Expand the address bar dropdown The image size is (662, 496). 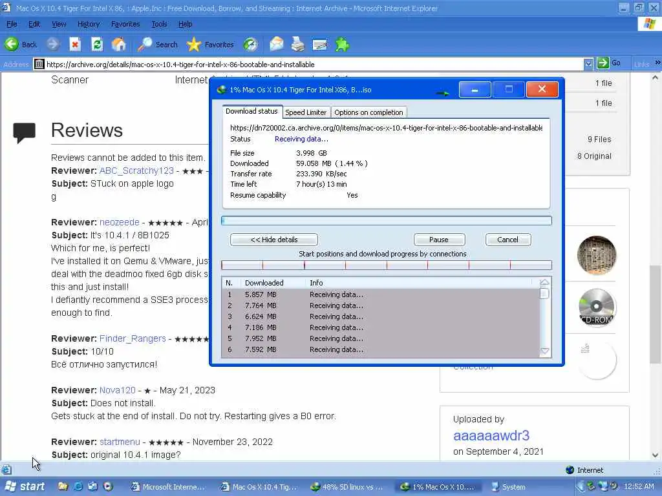(x=588, y=64)
